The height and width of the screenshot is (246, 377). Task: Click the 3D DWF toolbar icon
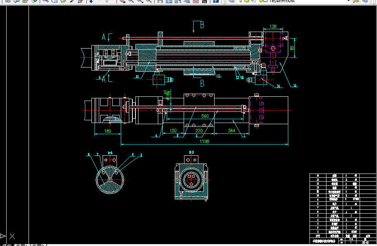coord(34,1)
